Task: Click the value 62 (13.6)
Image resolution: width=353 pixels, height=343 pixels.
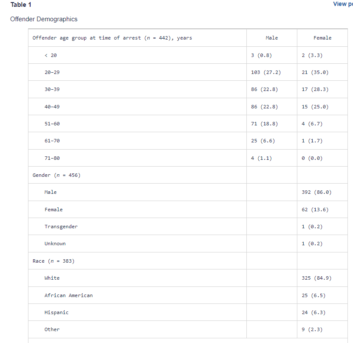Action: click(315, 210)
